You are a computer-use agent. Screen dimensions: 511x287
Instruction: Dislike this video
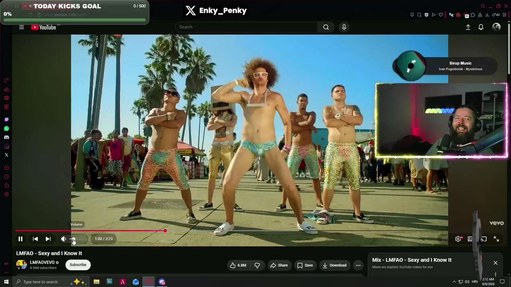(257, 265)
